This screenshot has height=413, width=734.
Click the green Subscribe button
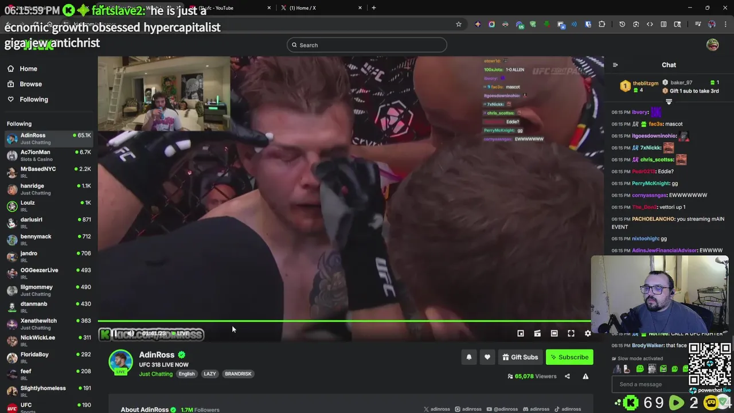point(569,357)
